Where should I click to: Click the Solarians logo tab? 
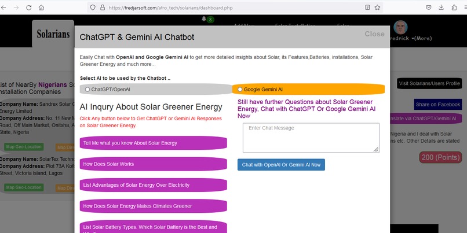tap(53, 34)
